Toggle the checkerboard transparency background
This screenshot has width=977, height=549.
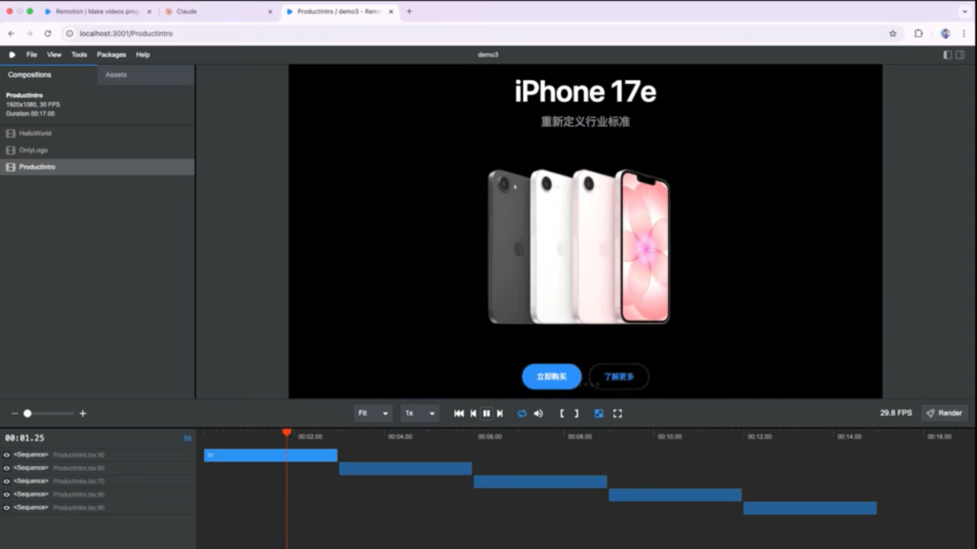click(599, 414)
